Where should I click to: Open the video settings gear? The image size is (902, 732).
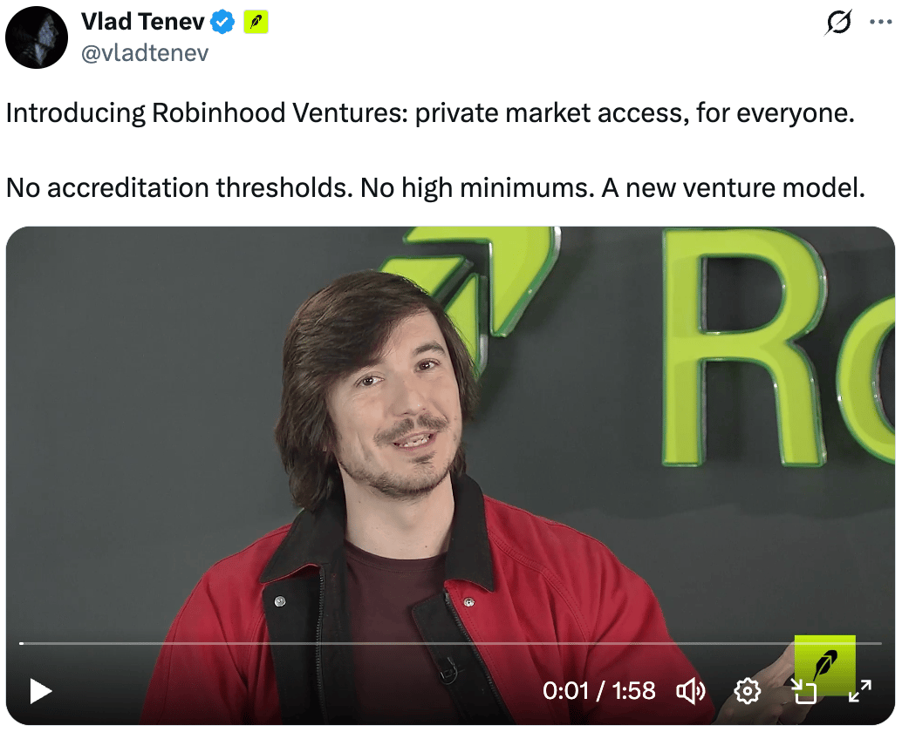pyautogui.click(x=748, y=691)
